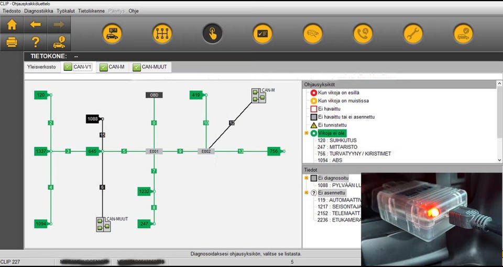Click 'Ei tunnistettu' warning legend entry
The image size is (503, 267).
(x=332, y=125)
